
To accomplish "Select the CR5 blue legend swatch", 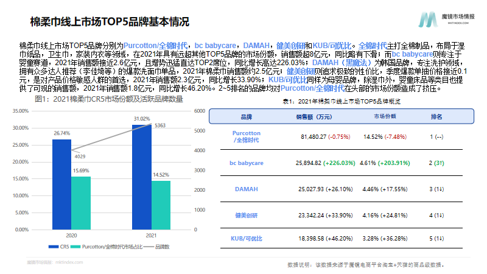I will [54, 247].
